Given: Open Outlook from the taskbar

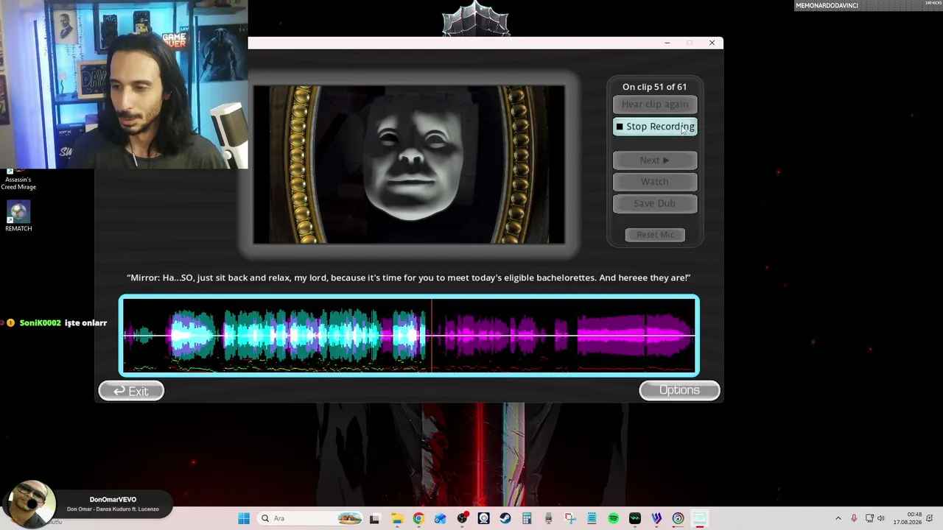Looking at the screenshot, I should [440, 518].
